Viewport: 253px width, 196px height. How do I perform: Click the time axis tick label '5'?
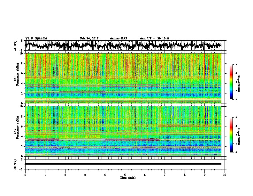pos(125,175)
